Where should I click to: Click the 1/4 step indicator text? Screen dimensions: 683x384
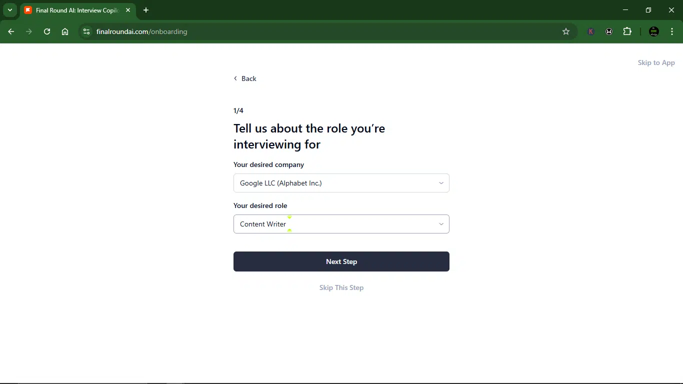(x=238, y=110)
